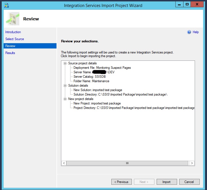
Task: Click the Review page header graphic
Action: coord(12,19)
